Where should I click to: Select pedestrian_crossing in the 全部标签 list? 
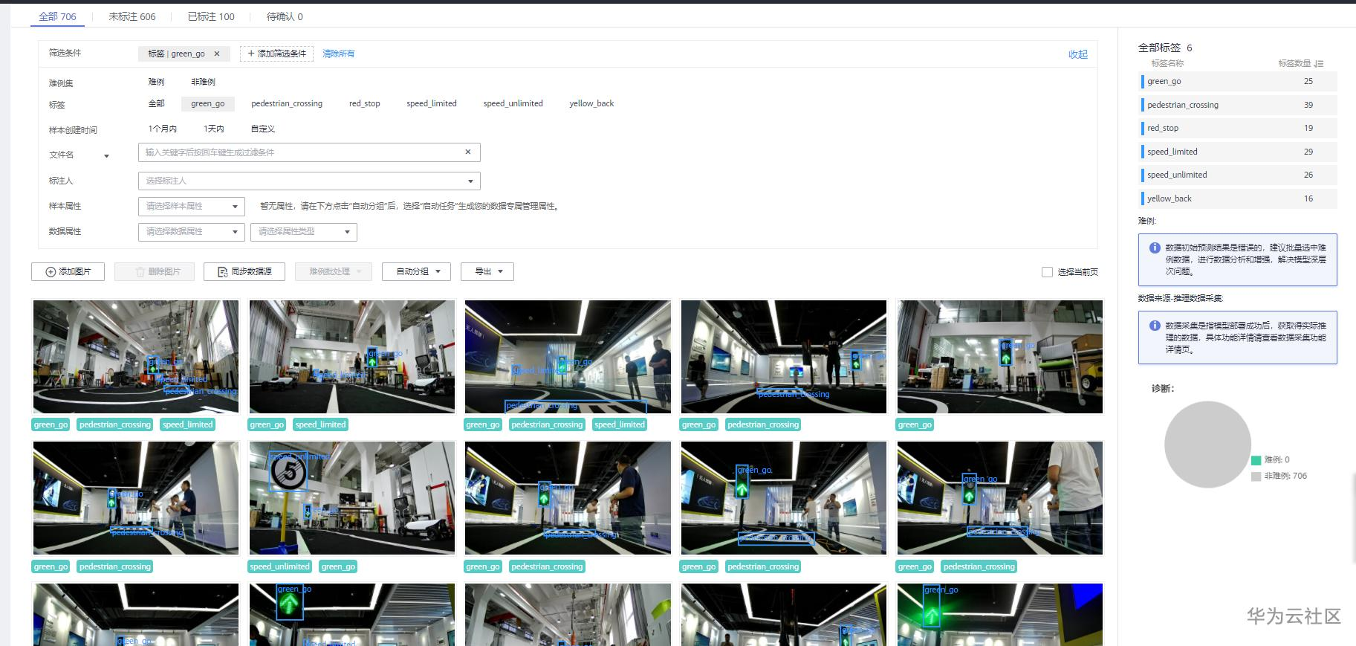[x=1239, y=105]
